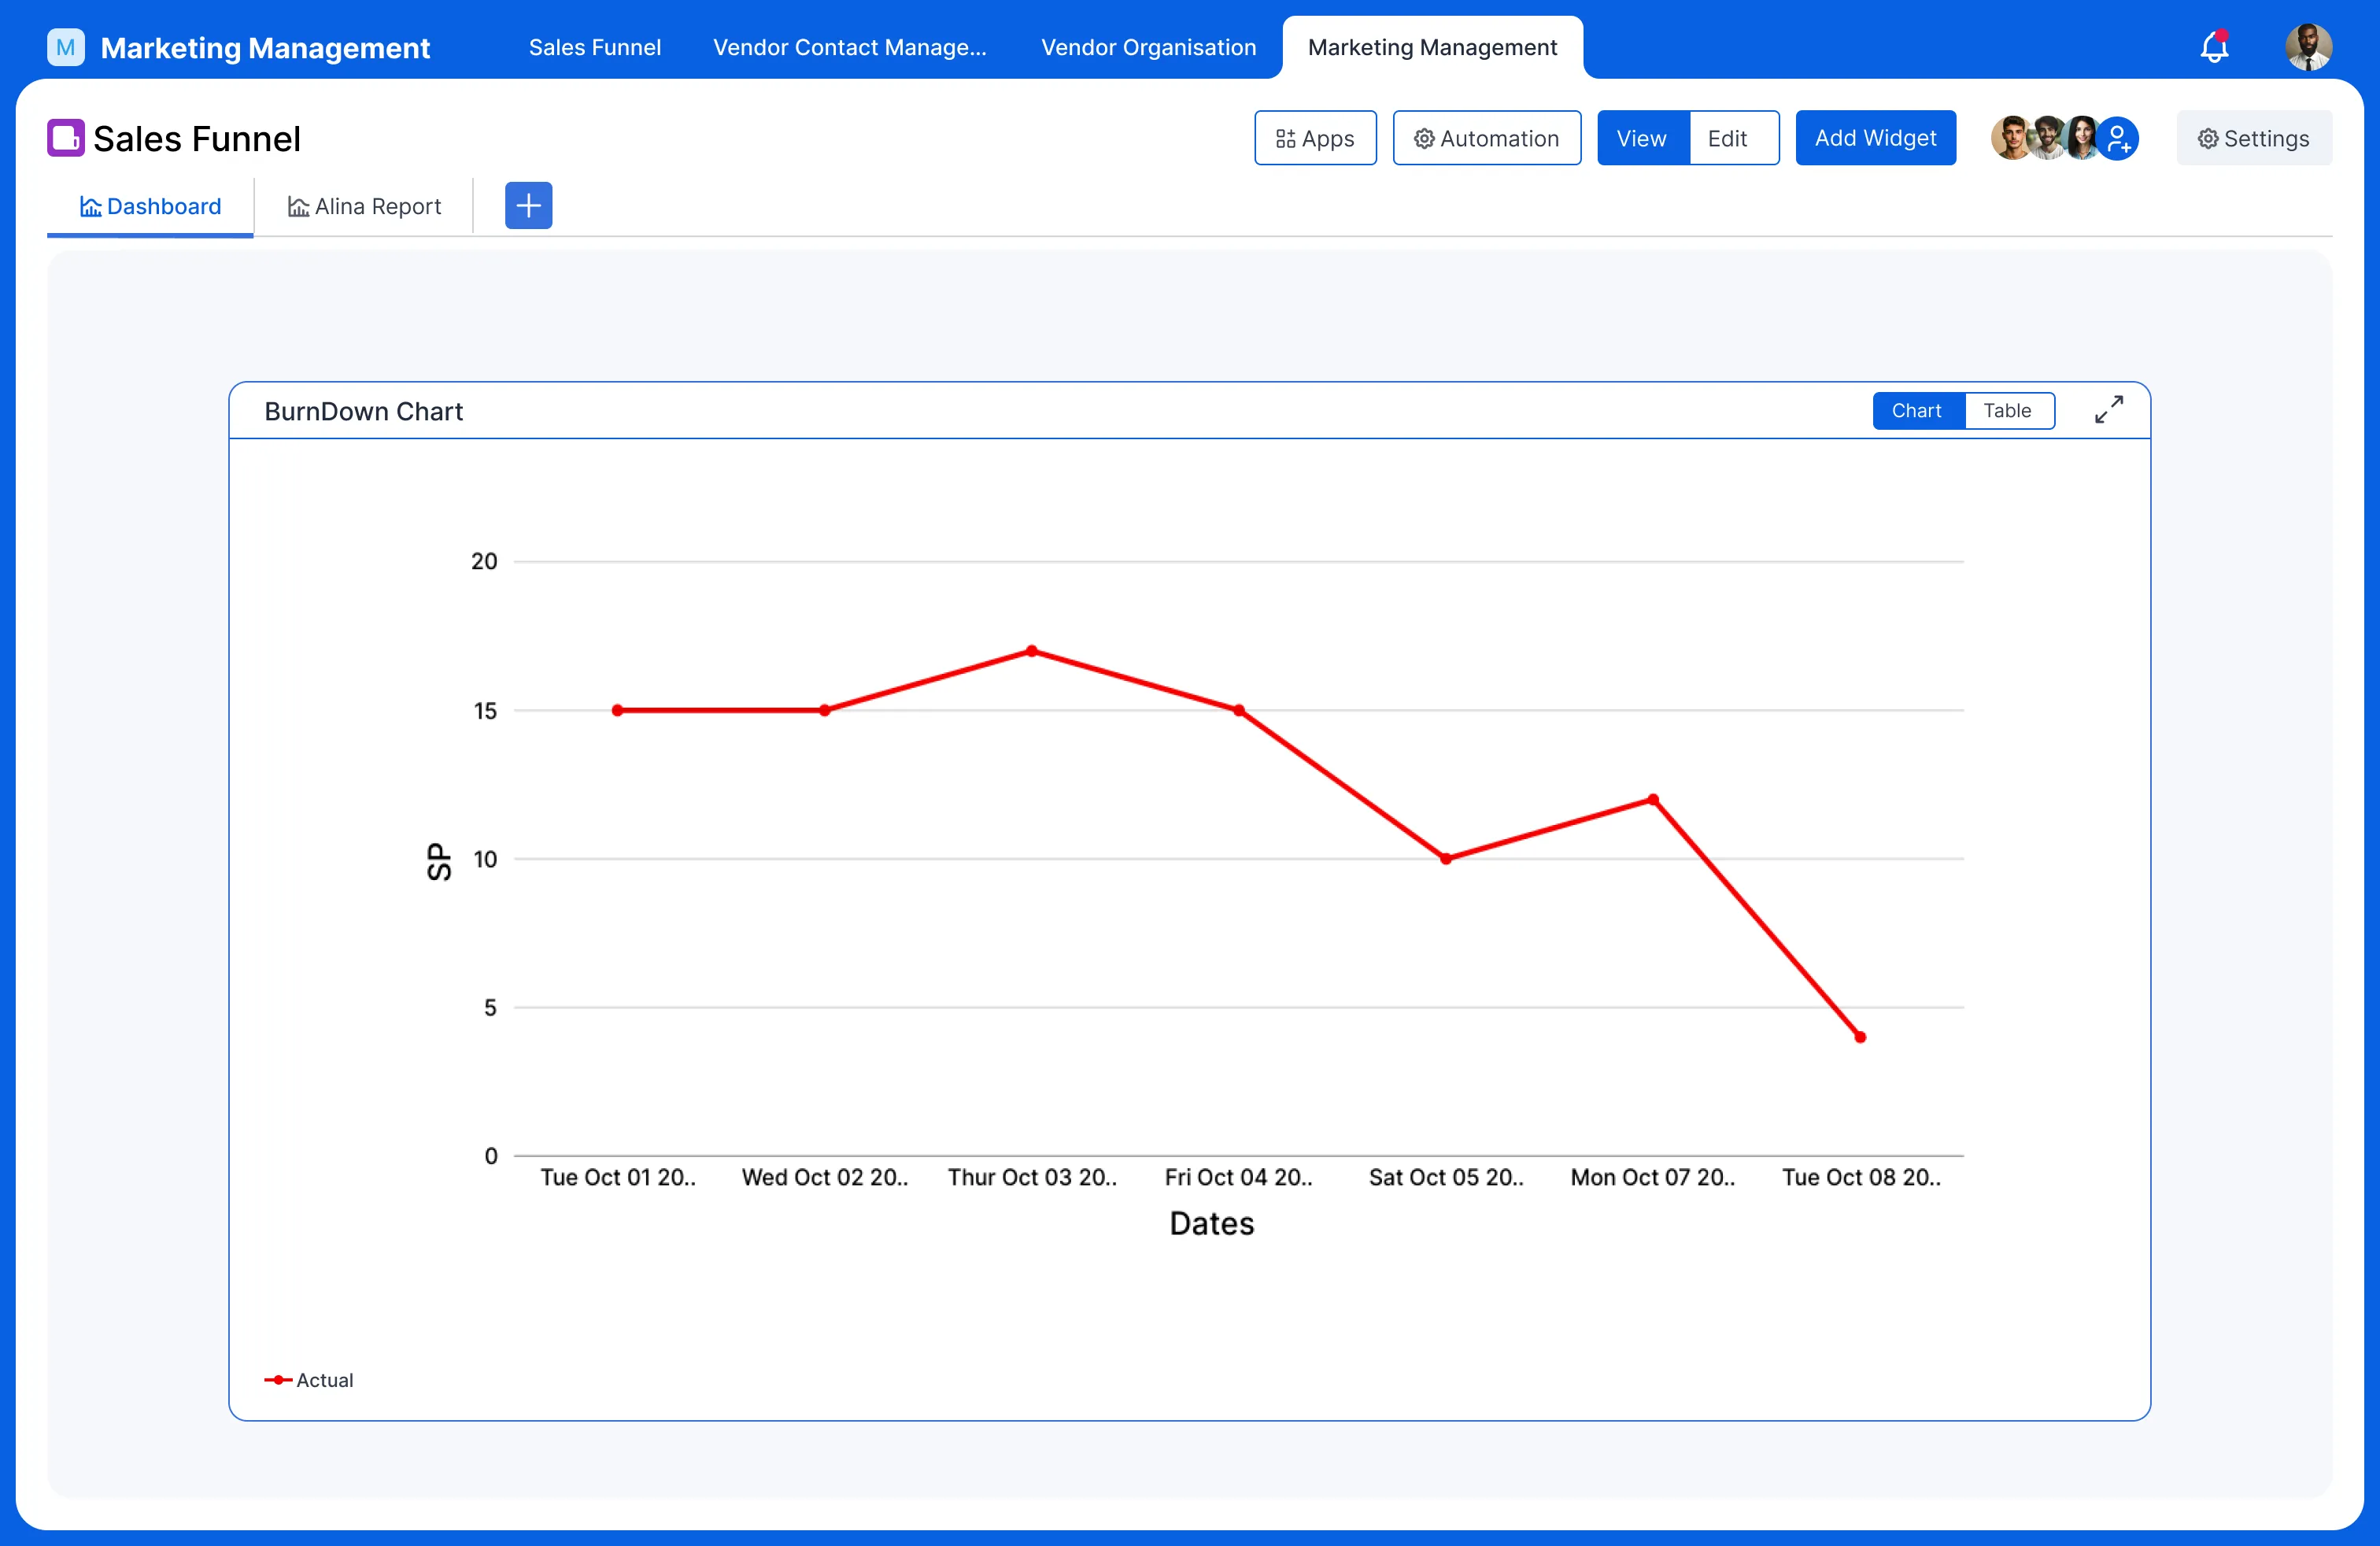Image resolution: width=2380 pixels, height=1546 pixels.
Task: Click the SP y-axis label
Action: click(x=439, y=860)
